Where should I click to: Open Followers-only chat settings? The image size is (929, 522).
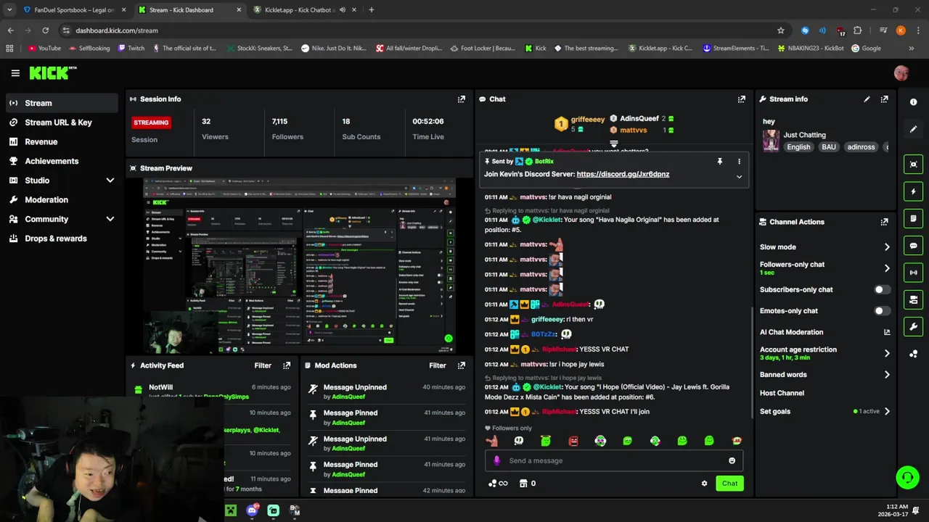tap(825, 268)
